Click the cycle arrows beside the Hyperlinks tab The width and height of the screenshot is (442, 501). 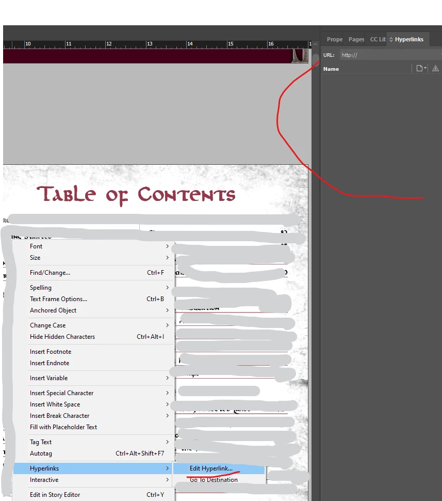[391, 40]
